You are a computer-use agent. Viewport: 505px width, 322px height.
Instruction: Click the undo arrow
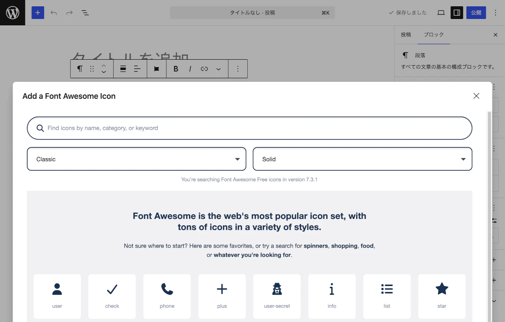(54, 13)
